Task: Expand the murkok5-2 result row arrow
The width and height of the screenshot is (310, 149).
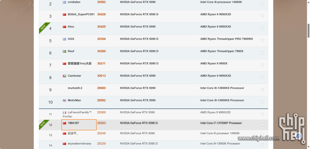Action: (x=262, y=90)
